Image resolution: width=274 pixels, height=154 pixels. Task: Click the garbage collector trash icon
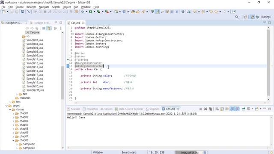[x=205, y=152]
